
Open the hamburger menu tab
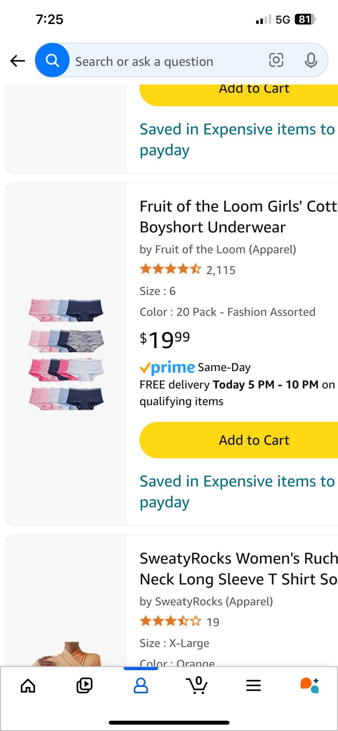[x=253, y=686]
